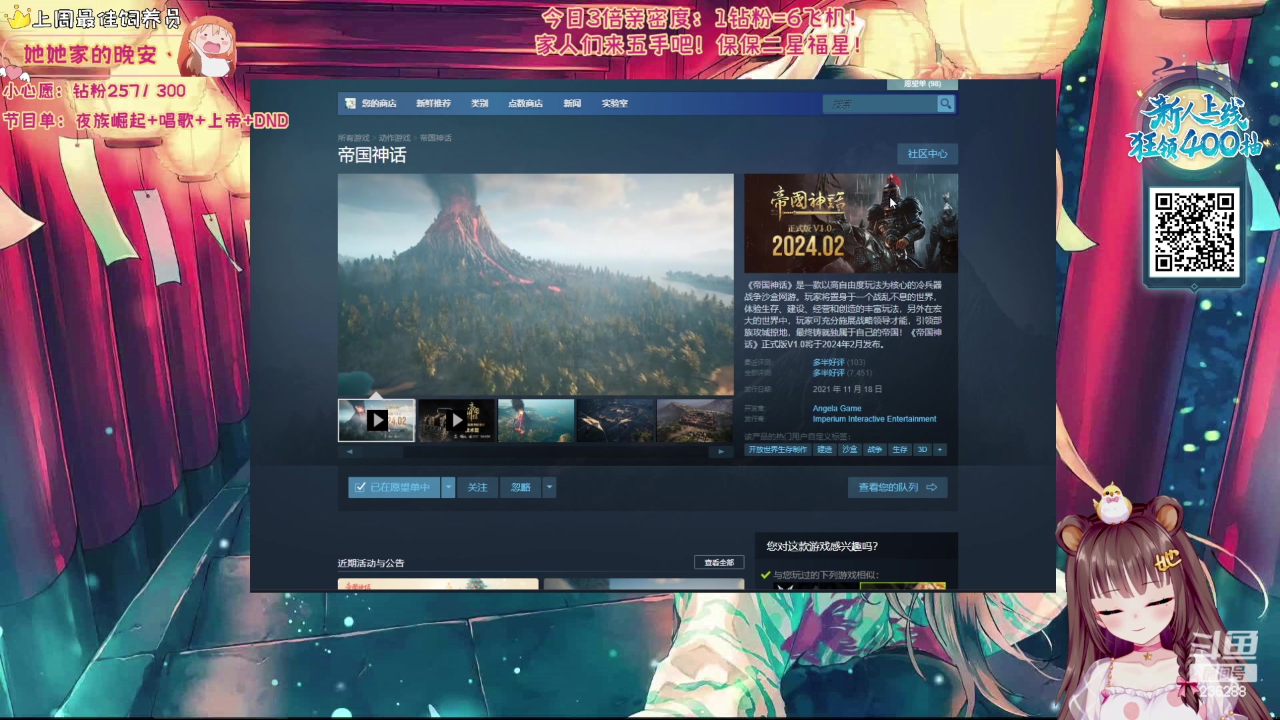Click the release date text 2021 年 11 月 18 日
Viewport: 1280px width, 720px height.
(847, 389)
